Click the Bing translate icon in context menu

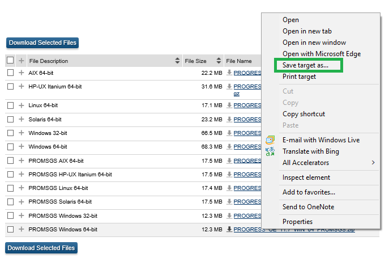tap(270, 151)
